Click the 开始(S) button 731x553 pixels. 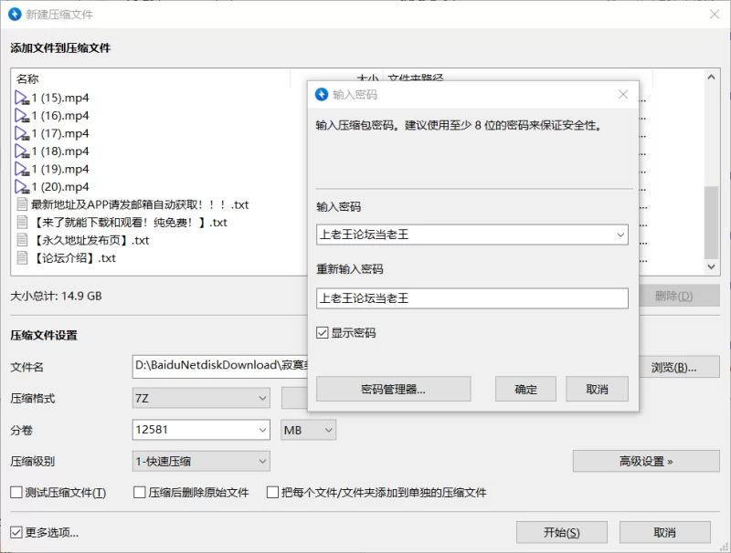pos(562,533)
